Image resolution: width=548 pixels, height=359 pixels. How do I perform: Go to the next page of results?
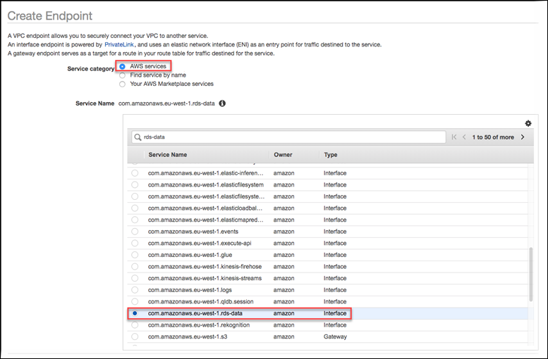coord(523,137)
